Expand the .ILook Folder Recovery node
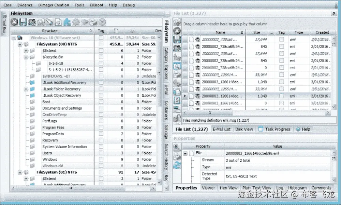The image size is (341, 205). pyautogui.click(x=26, y=89)
